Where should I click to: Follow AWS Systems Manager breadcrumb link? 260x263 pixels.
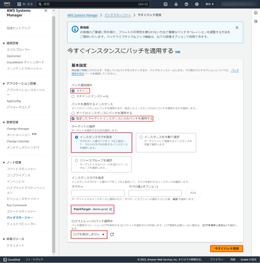click(83, 15)
